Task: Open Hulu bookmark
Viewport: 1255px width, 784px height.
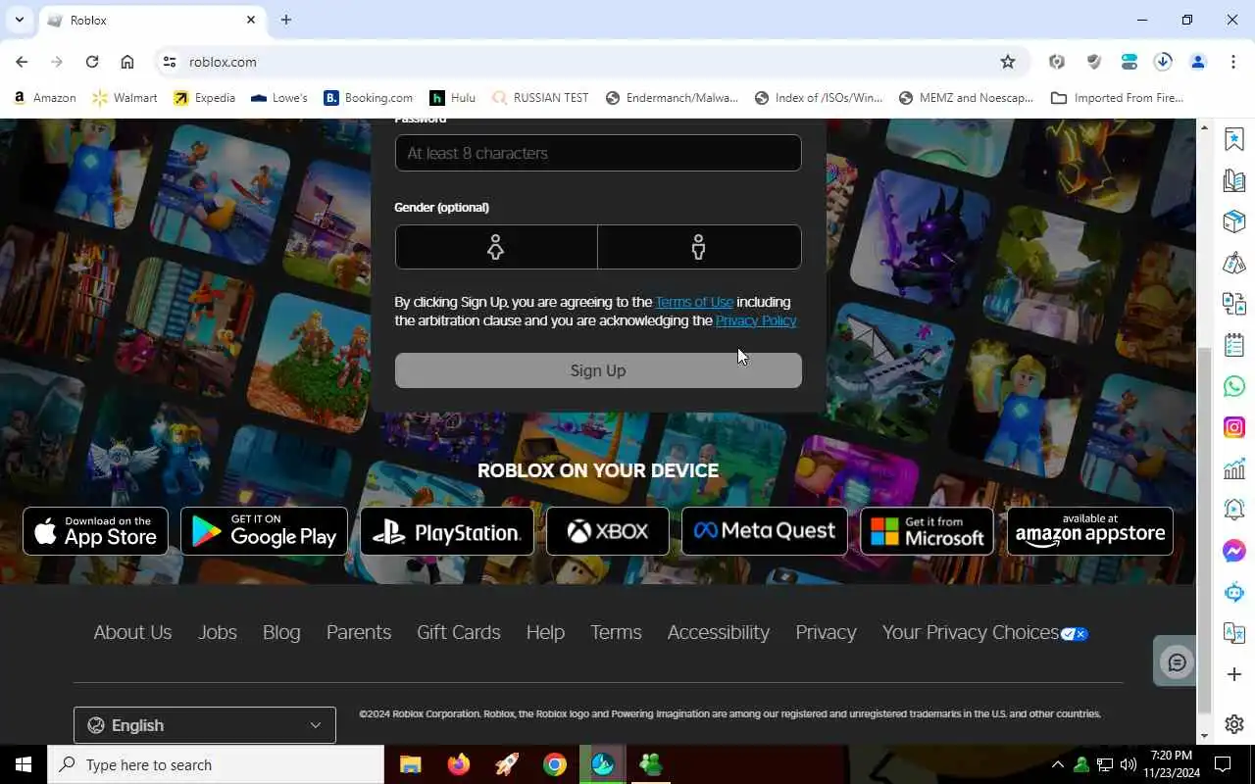Action: (x=453, y=98)
